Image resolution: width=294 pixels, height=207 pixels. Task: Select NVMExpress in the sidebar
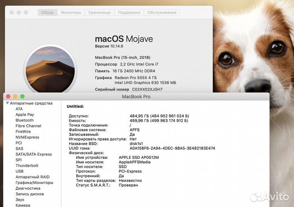pyautogui.click(x=27, y=137)
